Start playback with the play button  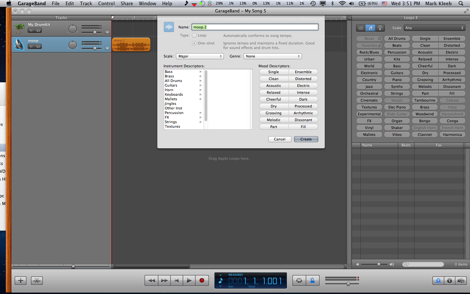(x=189, y=280)
